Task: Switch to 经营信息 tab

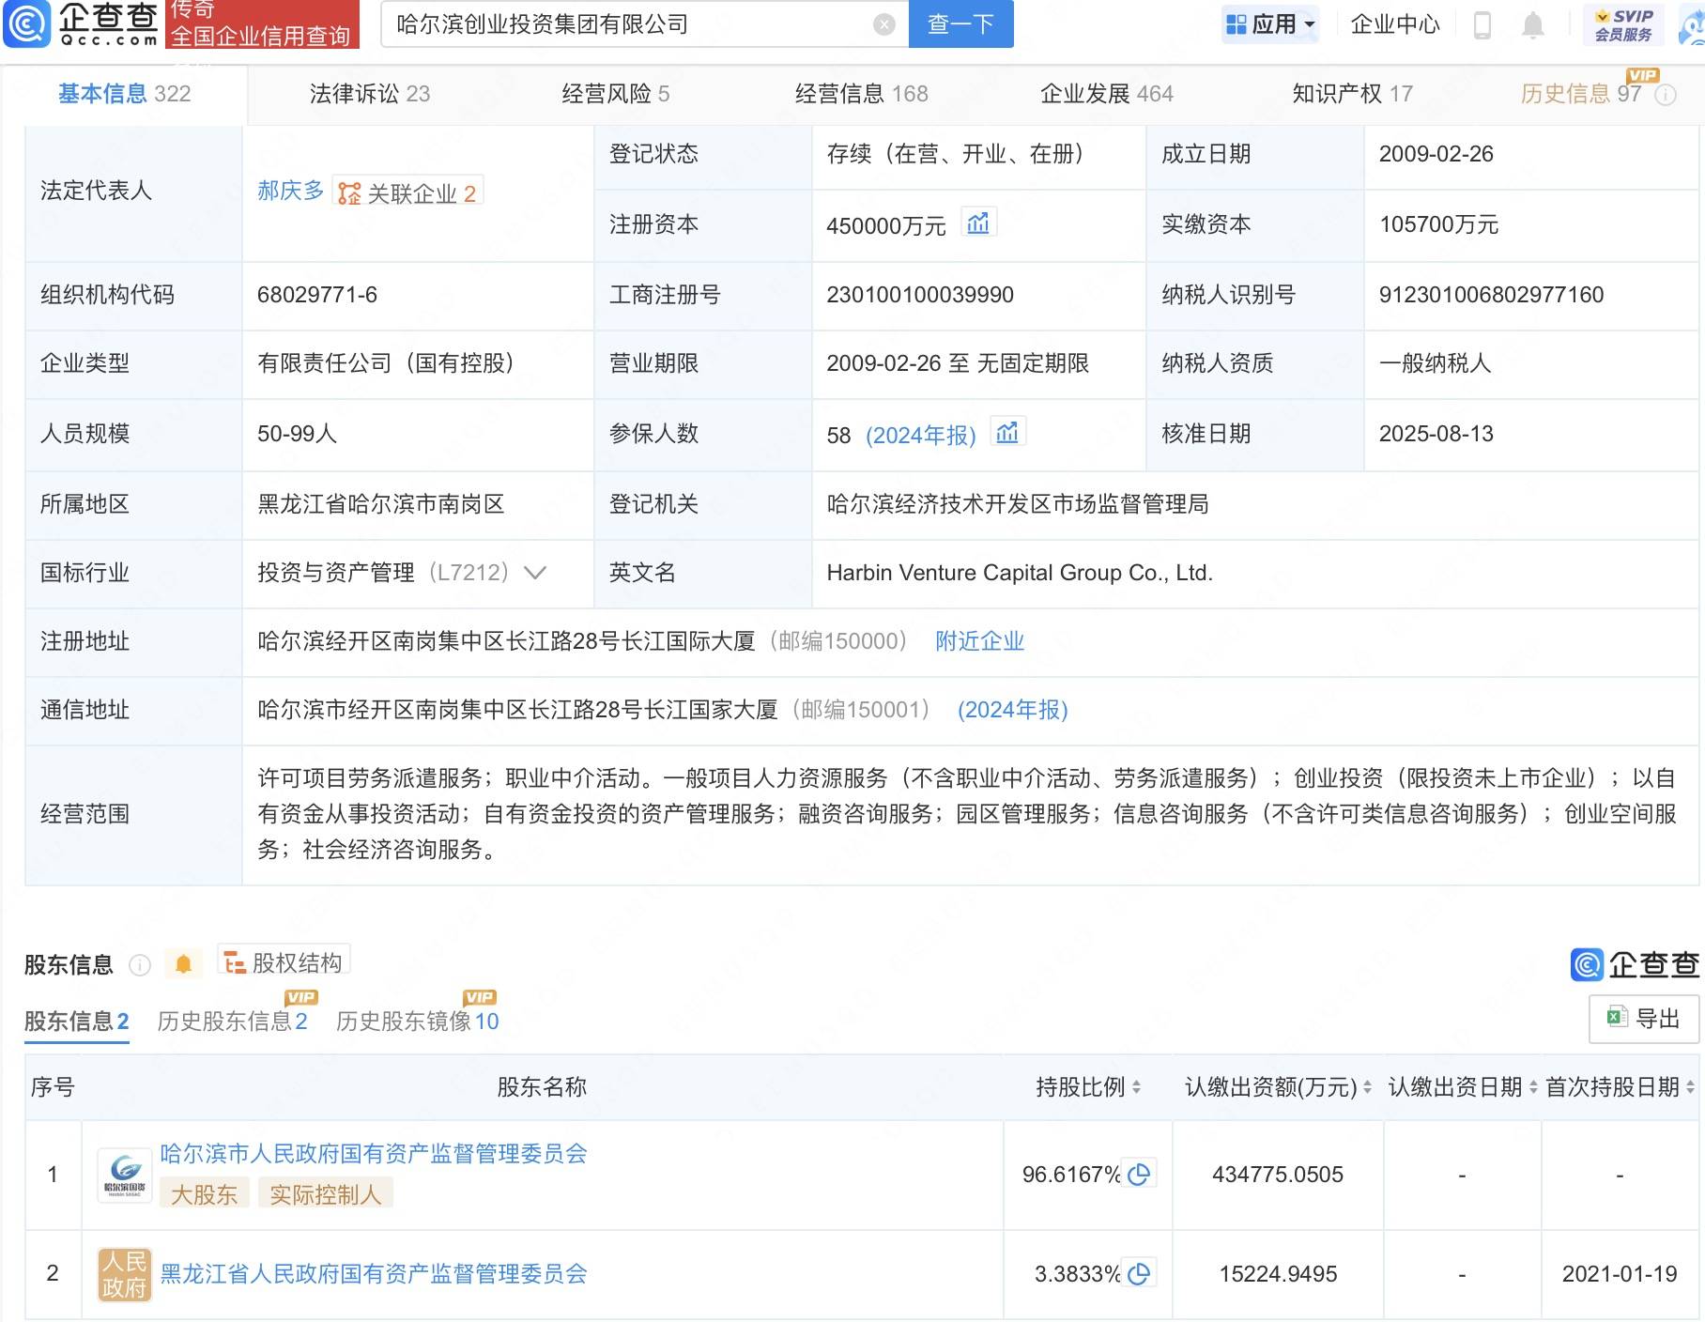Action: [x=861, y=94]
